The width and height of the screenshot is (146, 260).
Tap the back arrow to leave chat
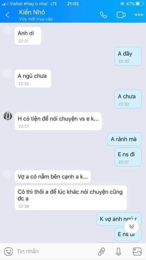coord(7,15)
